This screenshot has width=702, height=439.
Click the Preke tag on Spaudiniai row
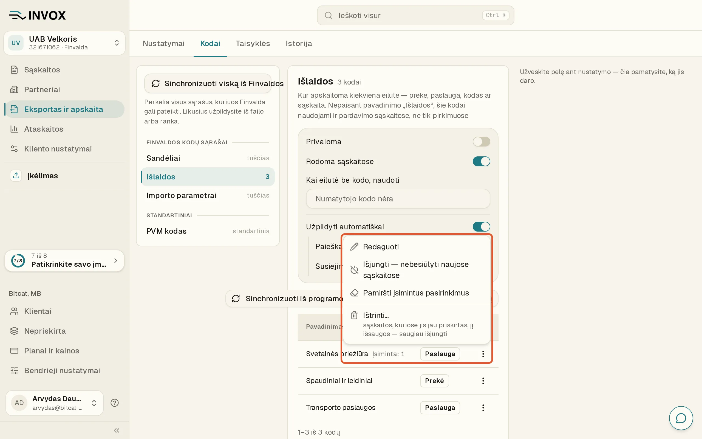pyautogui.click(x=434, y=381)
